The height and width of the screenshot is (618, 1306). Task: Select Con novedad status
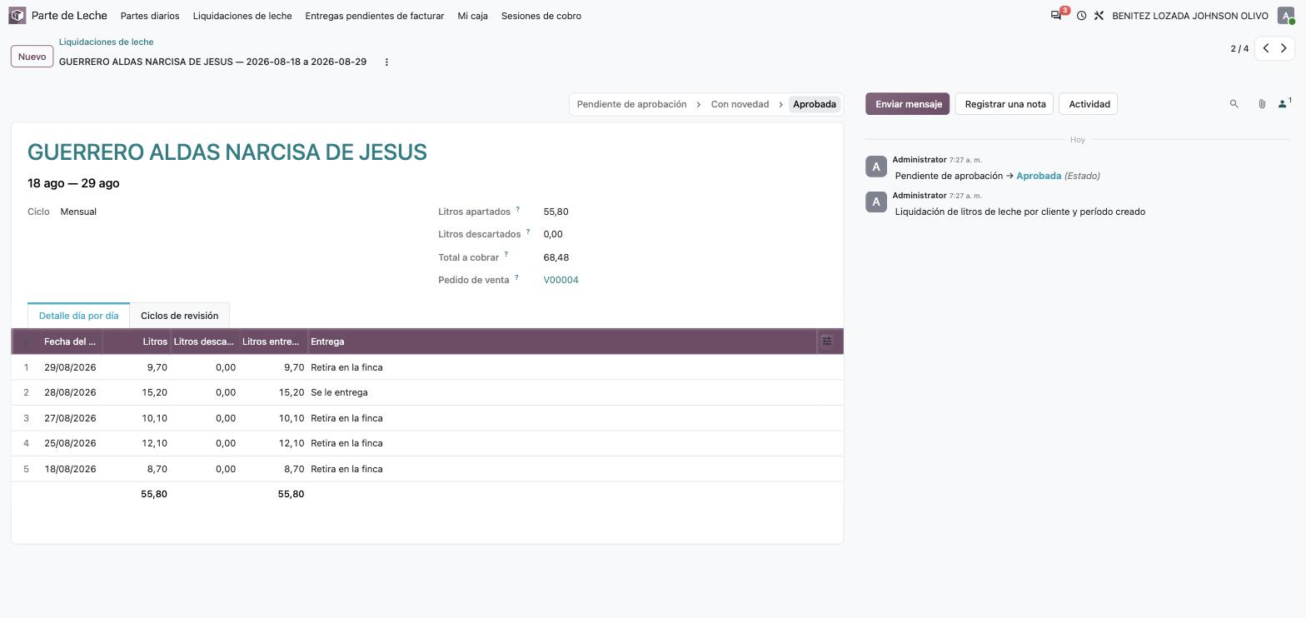740,104
